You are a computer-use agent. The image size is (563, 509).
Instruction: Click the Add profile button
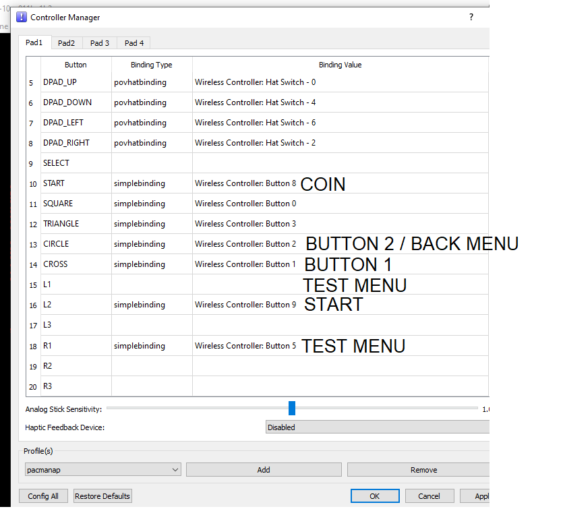click(264, 469)
